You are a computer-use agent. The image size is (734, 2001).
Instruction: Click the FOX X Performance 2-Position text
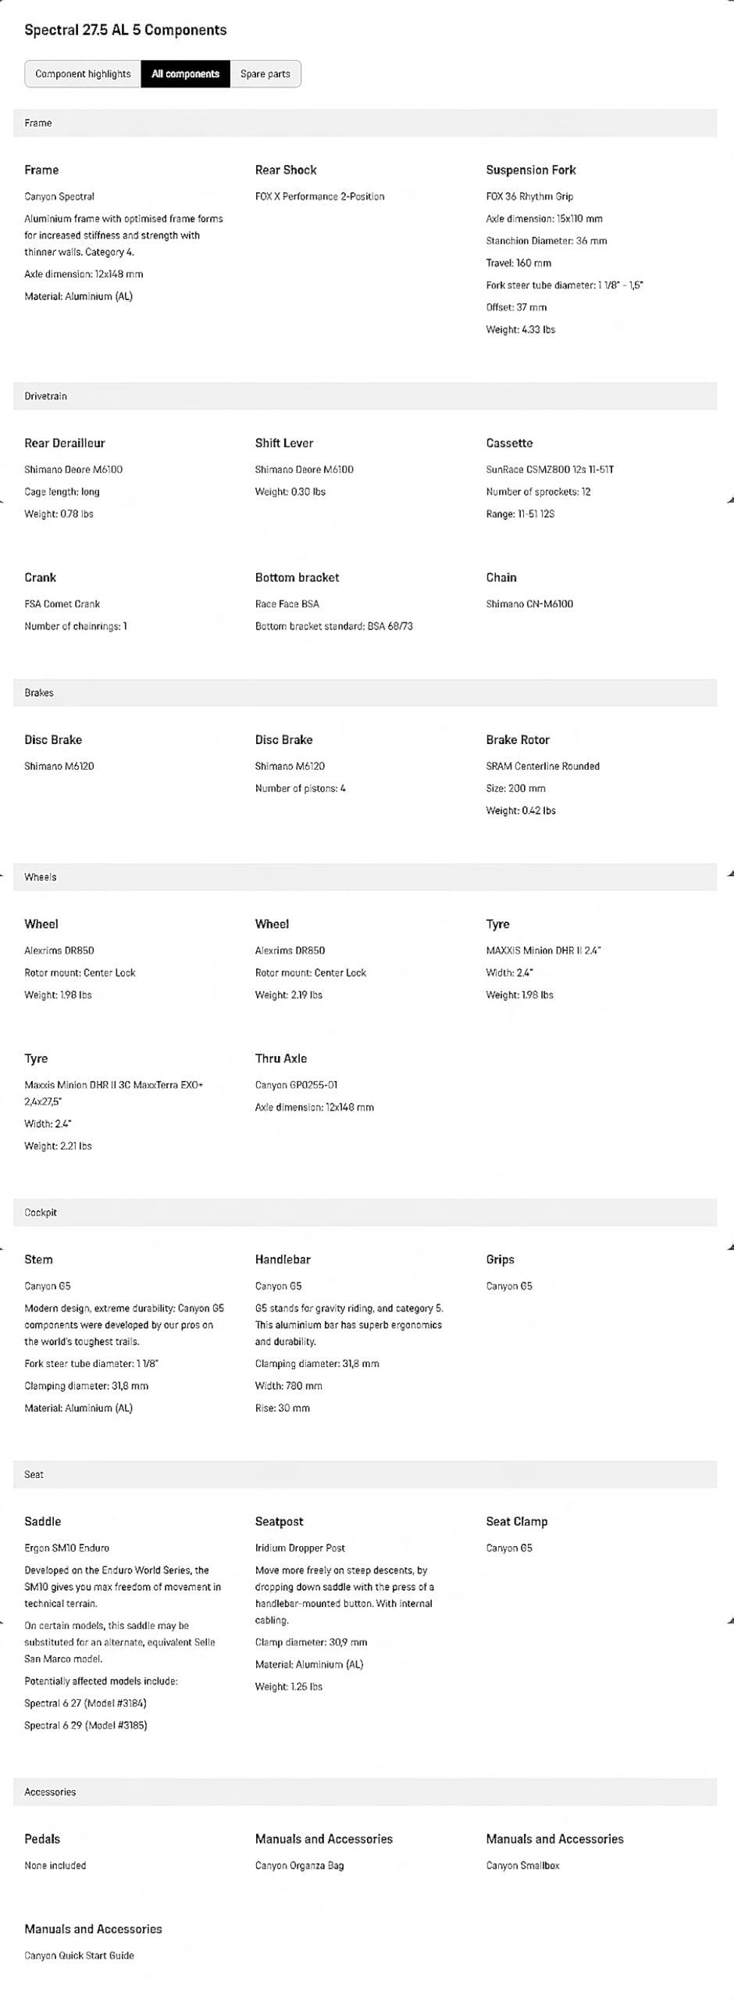click(x=319, y=197)
